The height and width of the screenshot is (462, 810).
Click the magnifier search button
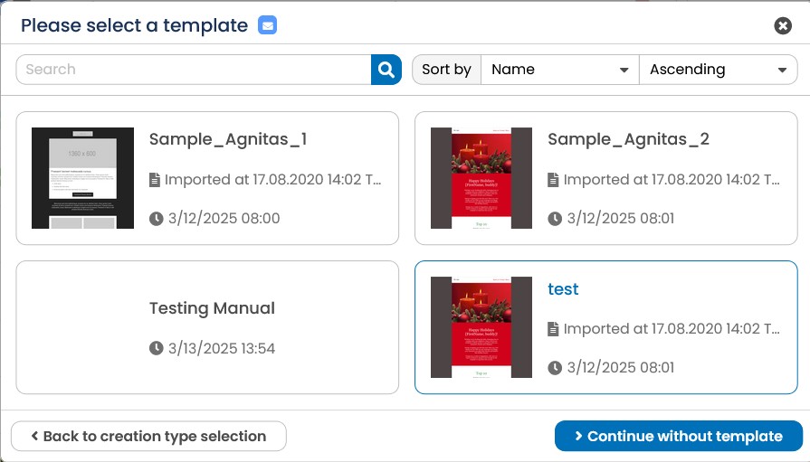386,70
